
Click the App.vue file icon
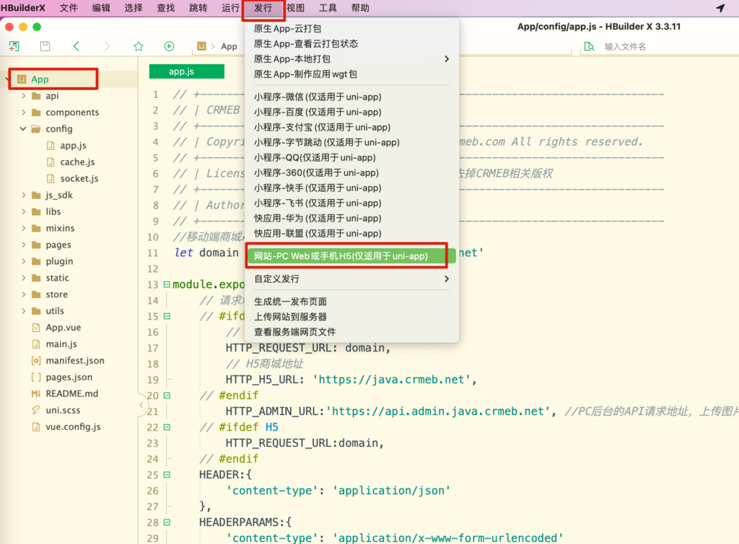tap(36, 328)
